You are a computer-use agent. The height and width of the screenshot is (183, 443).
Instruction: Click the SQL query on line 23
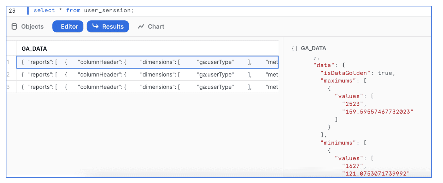click(84, 11)
